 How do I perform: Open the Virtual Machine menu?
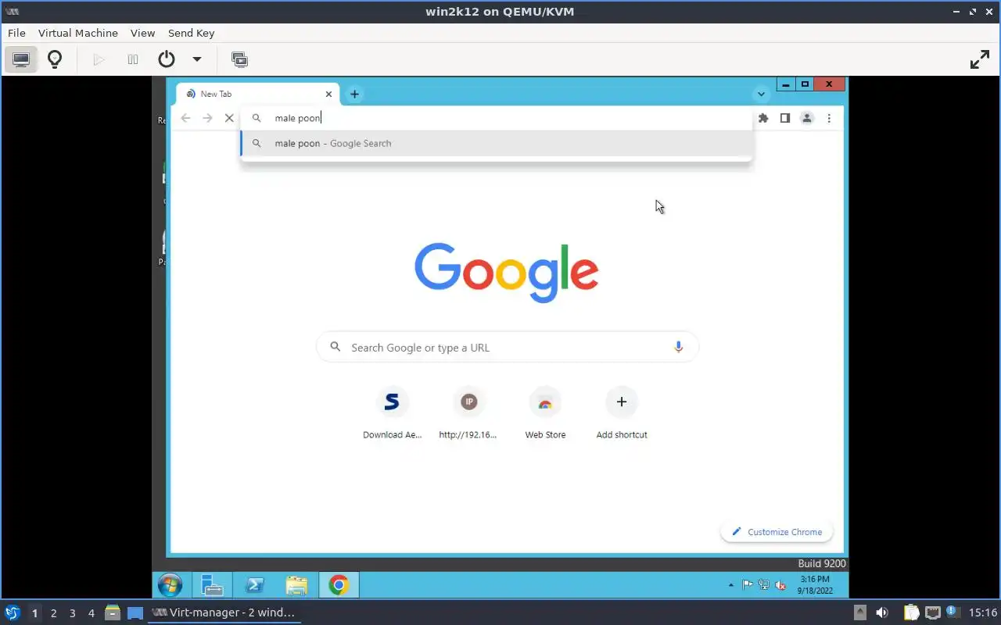point(78,33)
